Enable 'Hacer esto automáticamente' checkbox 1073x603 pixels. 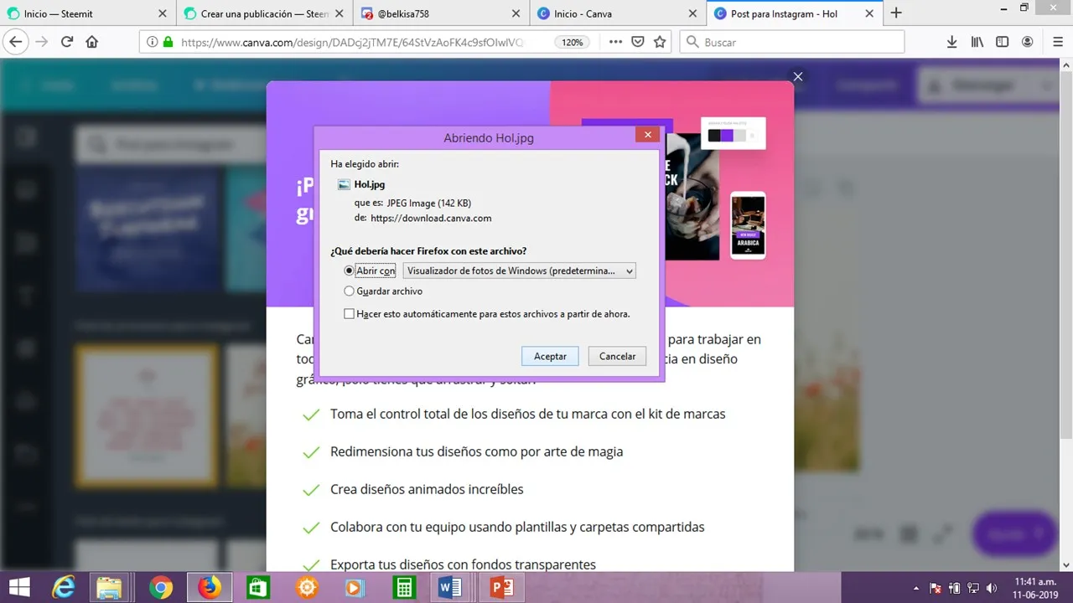(350, 314)
